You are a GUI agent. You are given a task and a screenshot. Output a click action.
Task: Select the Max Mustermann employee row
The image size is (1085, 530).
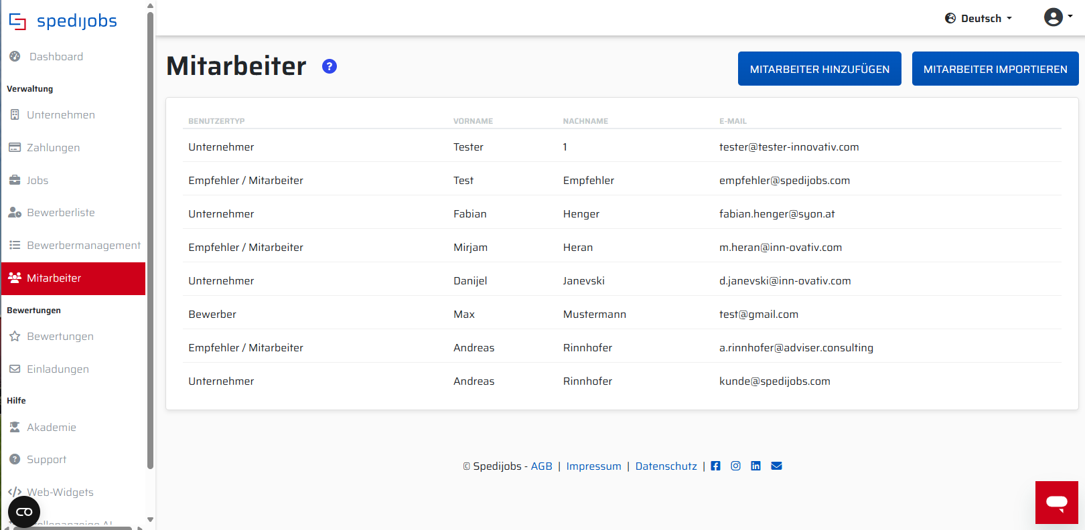622,315
